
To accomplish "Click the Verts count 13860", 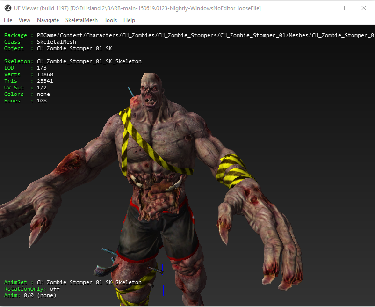I will point(45,74).
